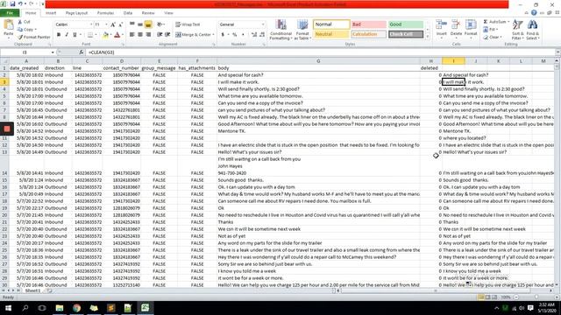Open the font size dropdown
The height and width of the screenshot is (315, 561).
[106, 24]
